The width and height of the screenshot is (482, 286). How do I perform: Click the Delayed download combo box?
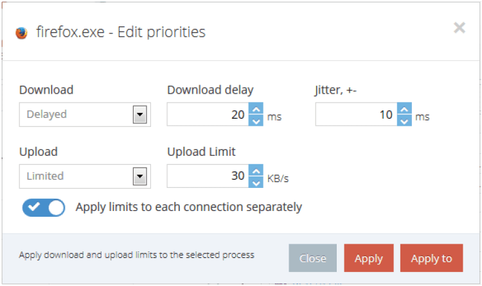coord(76,115)
